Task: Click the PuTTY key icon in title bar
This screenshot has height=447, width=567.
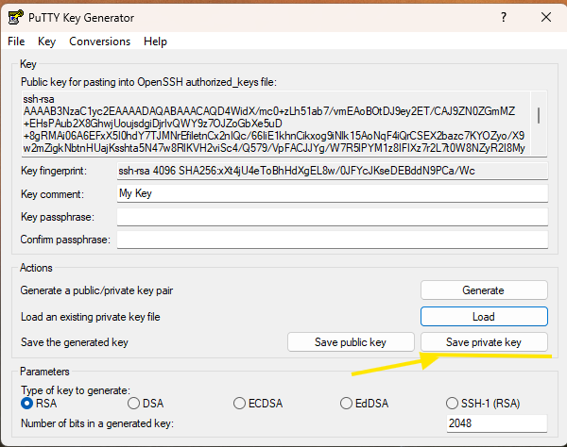Action: point(16,17)
